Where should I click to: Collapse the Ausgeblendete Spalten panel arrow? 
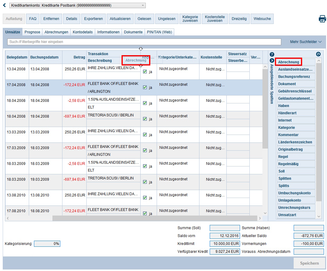272,61
